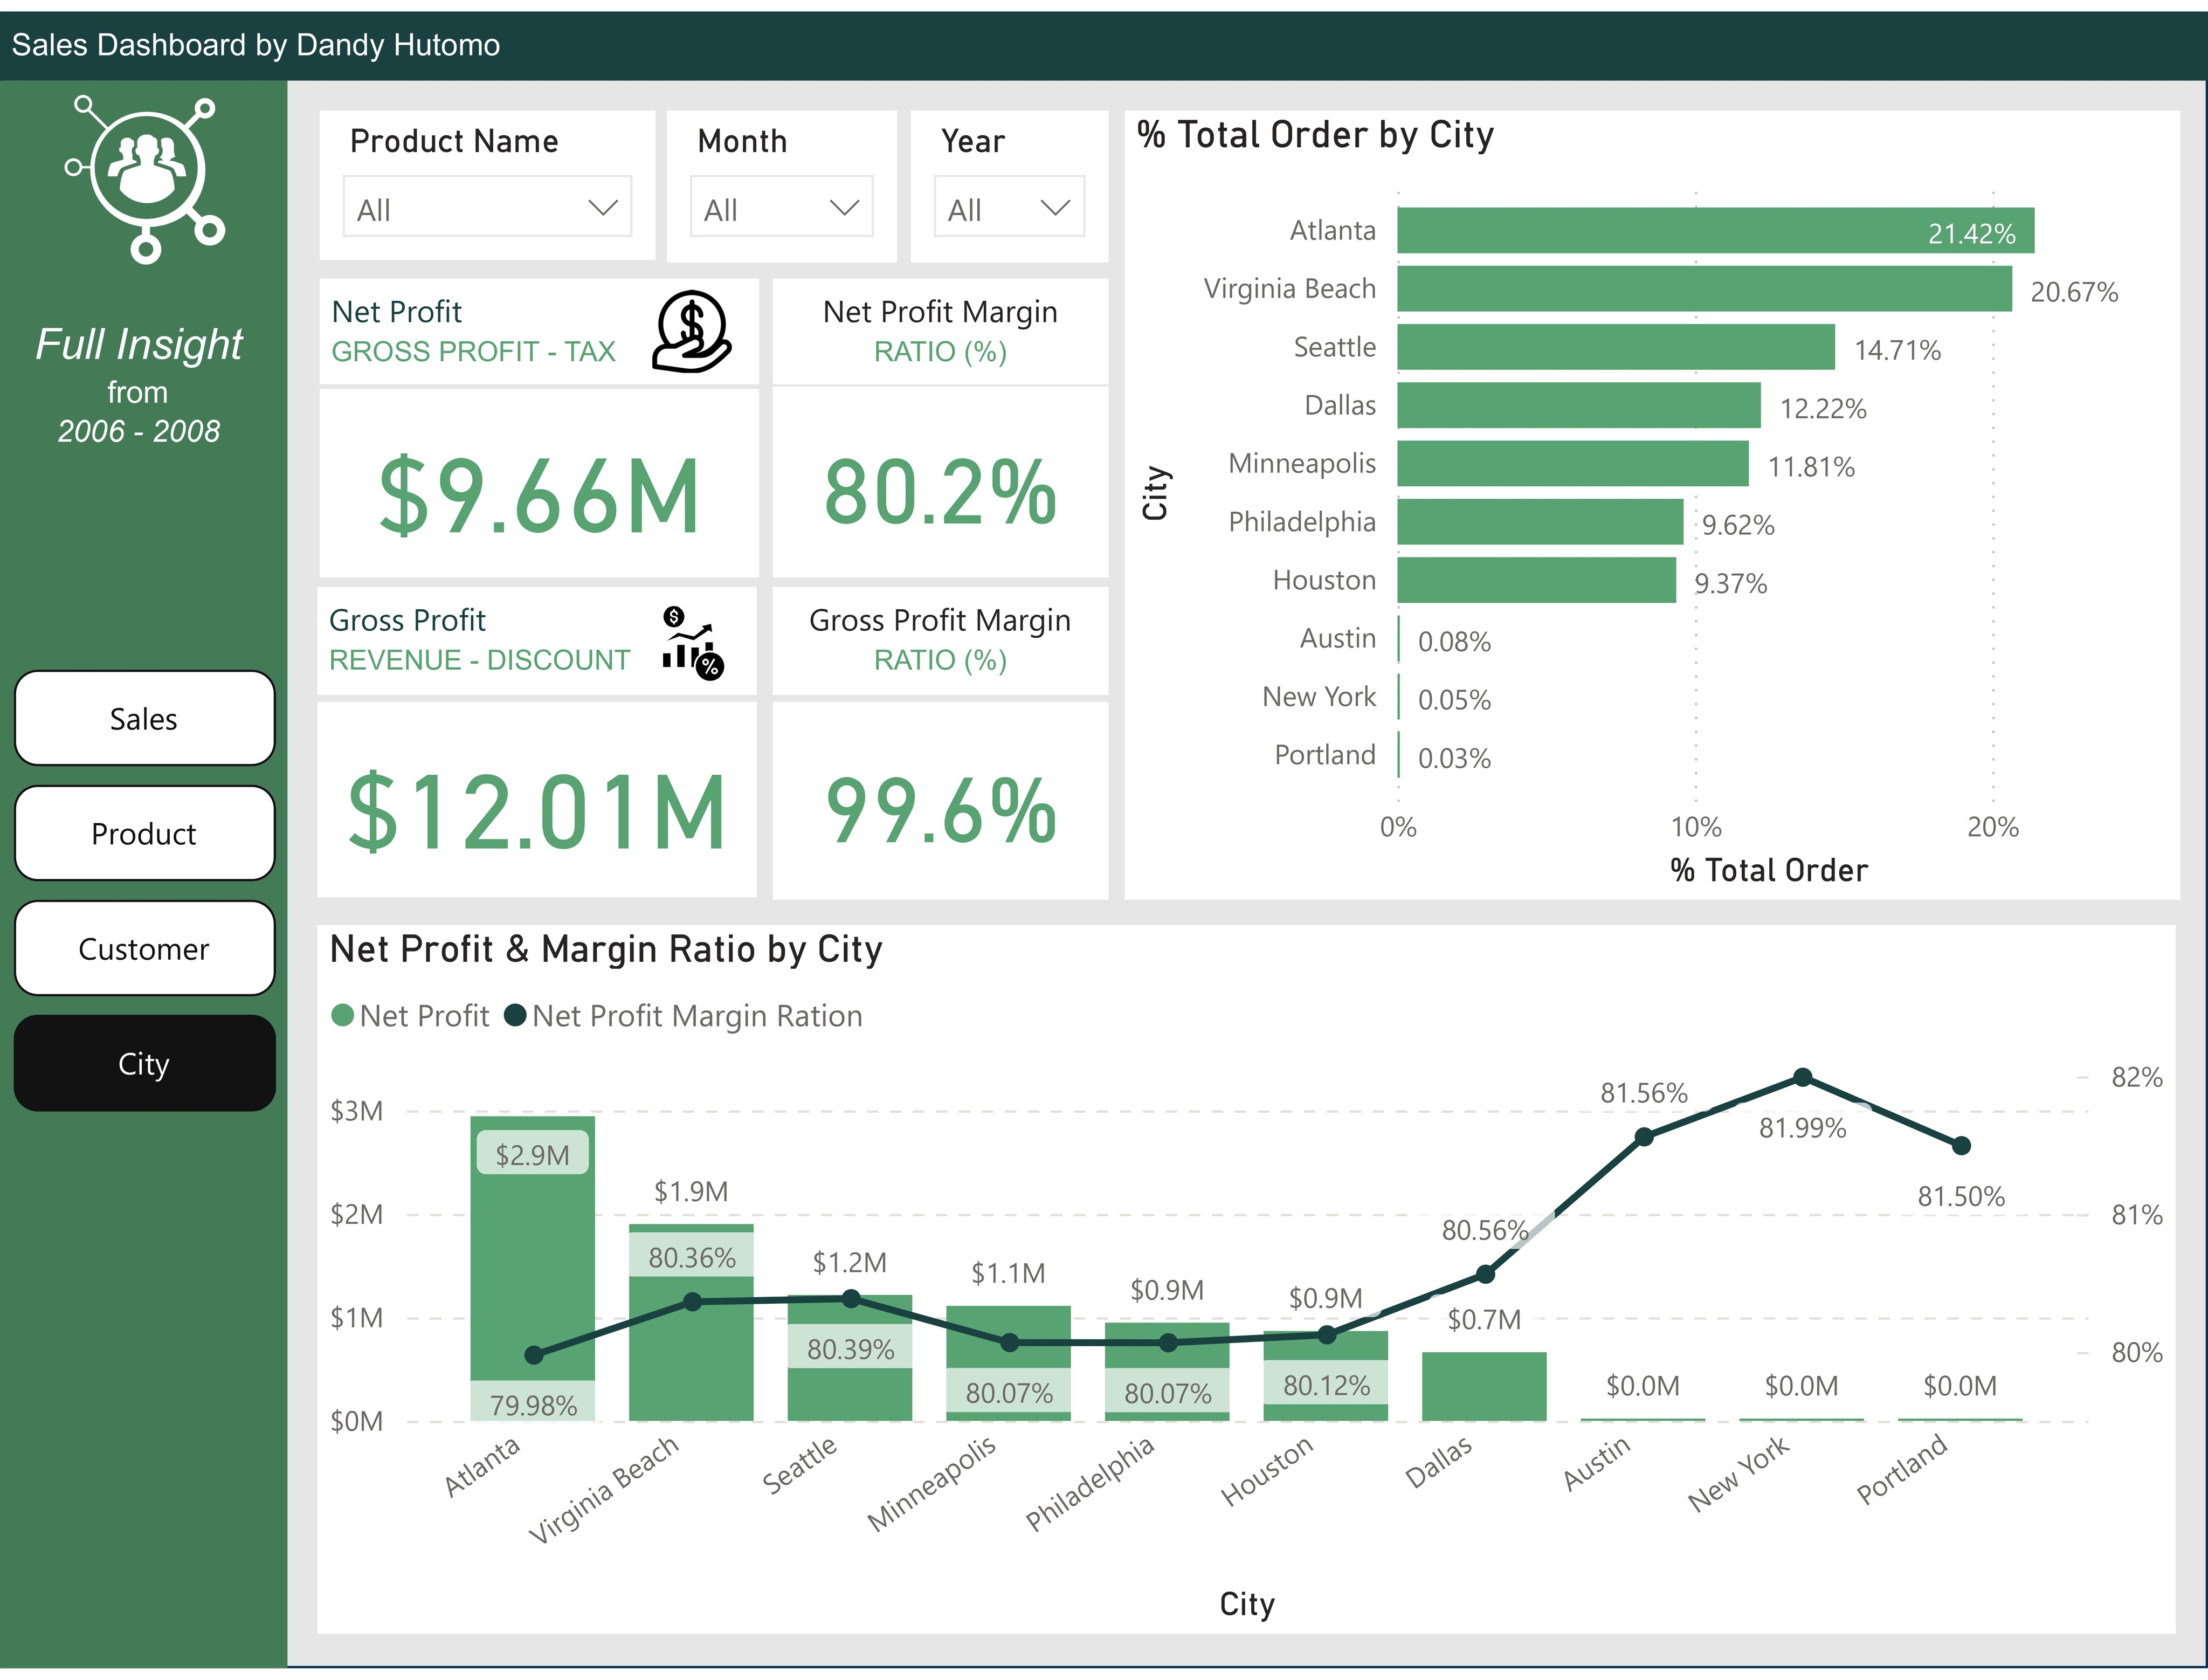Expand the Month filter dropdown
Screen dimensions: 2208x1680
click(x=781, y=208)
